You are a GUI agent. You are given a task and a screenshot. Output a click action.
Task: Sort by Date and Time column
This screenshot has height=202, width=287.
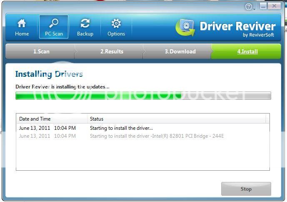[52, 119]
